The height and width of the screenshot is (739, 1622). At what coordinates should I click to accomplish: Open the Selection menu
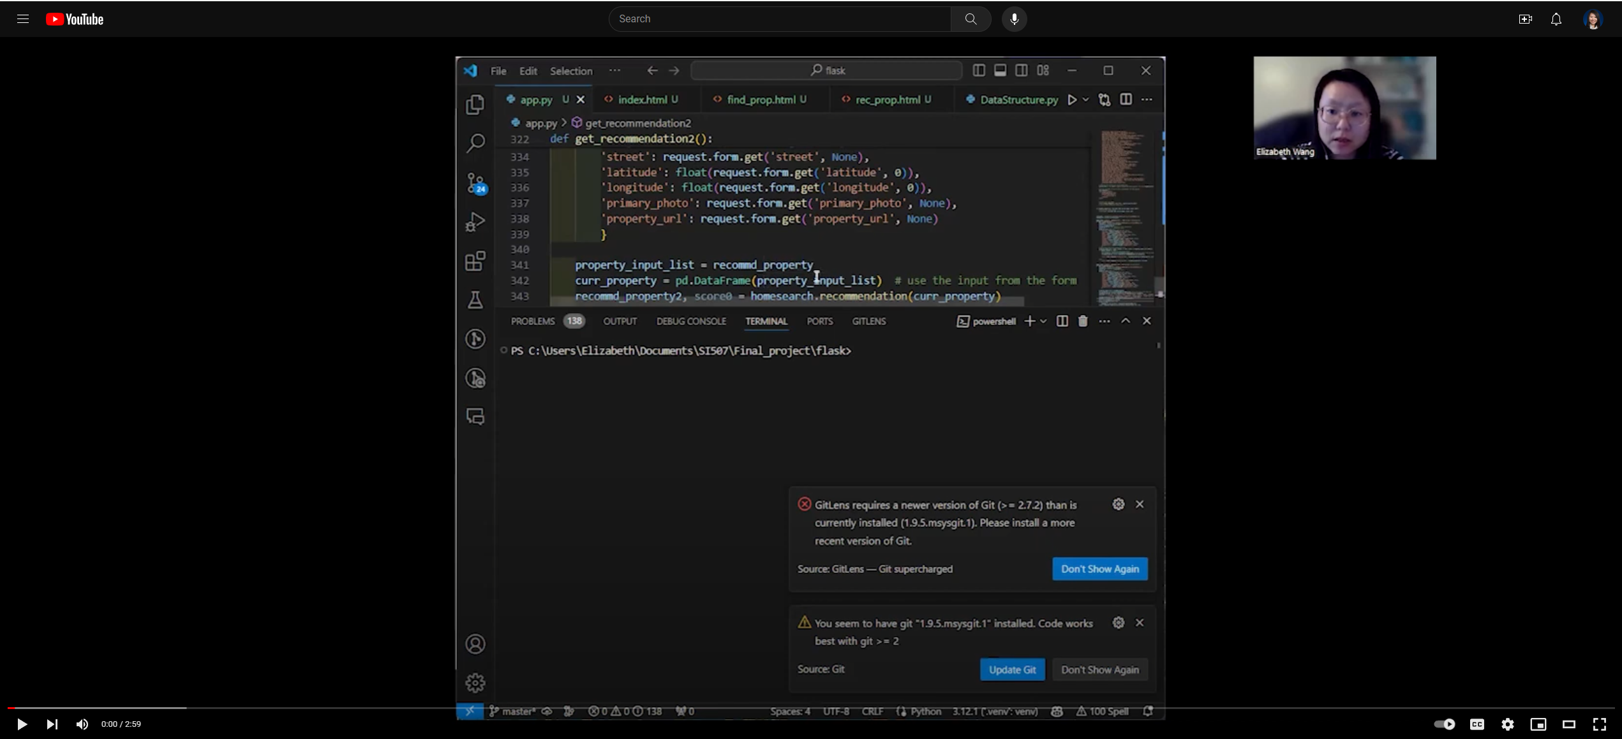[x=570, y=71]
